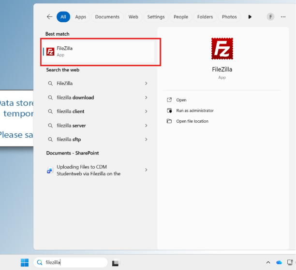Switch to the Apps filter tab

click(x=80, y=16)
